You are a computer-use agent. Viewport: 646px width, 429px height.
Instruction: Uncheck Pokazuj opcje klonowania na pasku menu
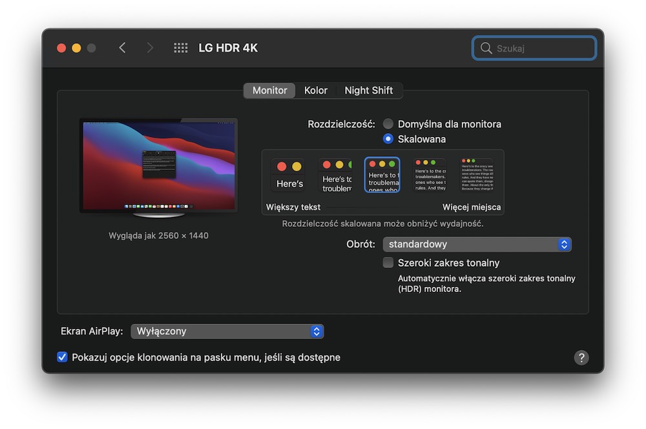point(62,357)
